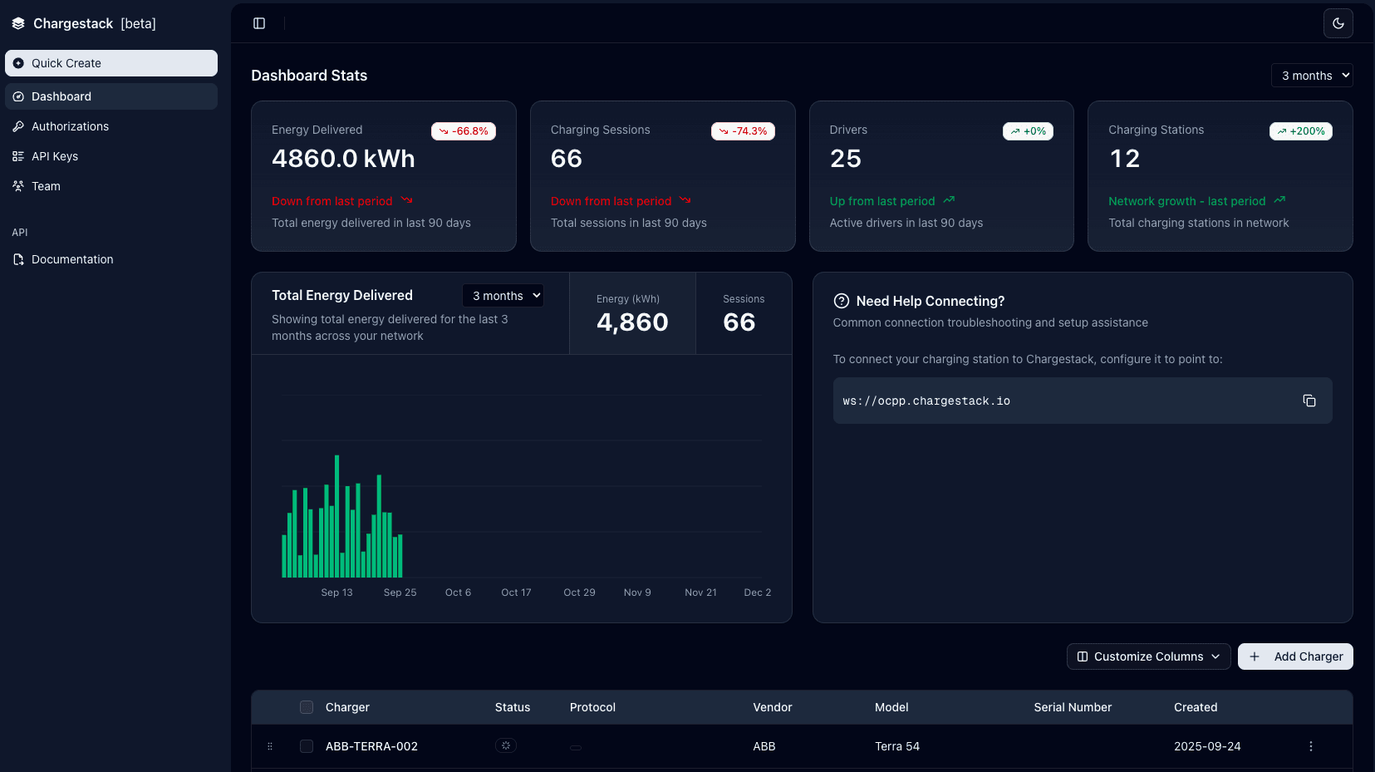Click the 2025-09-24 created date
Image resolution: width=1375 pixels, height=772 pixels.
tap(1207, 746)
